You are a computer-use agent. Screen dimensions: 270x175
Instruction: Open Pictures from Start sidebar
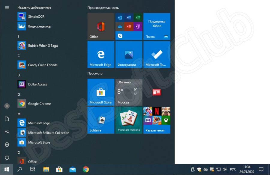7,132
